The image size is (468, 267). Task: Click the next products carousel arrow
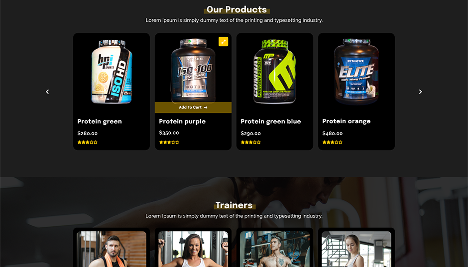click(x=420, y=92)
